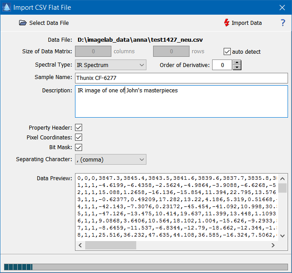The image size is (292, 273).
Task: Open the Separating Character dropdown
Action: [x=110, y=159]
